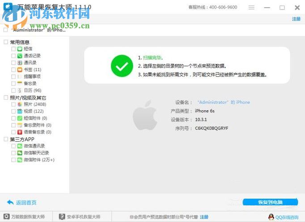The width and height of the screenshot is (305, 222).
Task: Click the 10.3.1 device version text
Action: pos(201,120)
